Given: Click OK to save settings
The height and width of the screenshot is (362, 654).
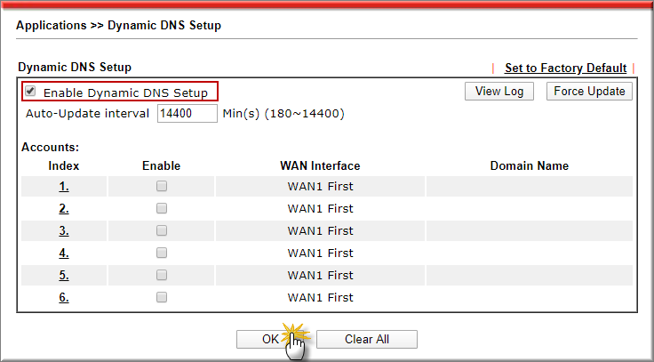Looking at the screenshot, I should (x=270, y=339).
